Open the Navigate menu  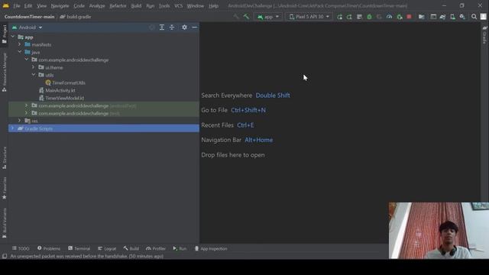(60, 6)
